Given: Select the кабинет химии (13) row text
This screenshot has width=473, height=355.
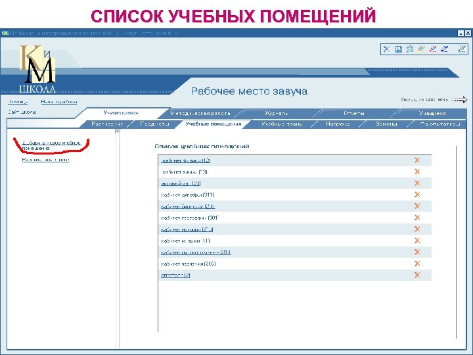Looking at the screenshot, I should [x=185, y=172].
